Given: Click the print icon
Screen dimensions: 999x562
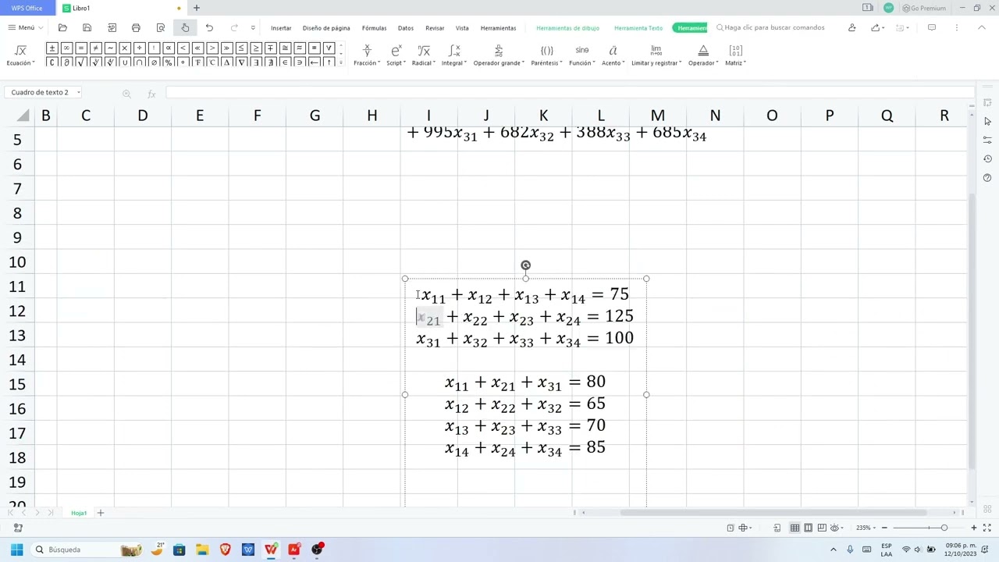Looking at the screenshot, I should 136,27.
